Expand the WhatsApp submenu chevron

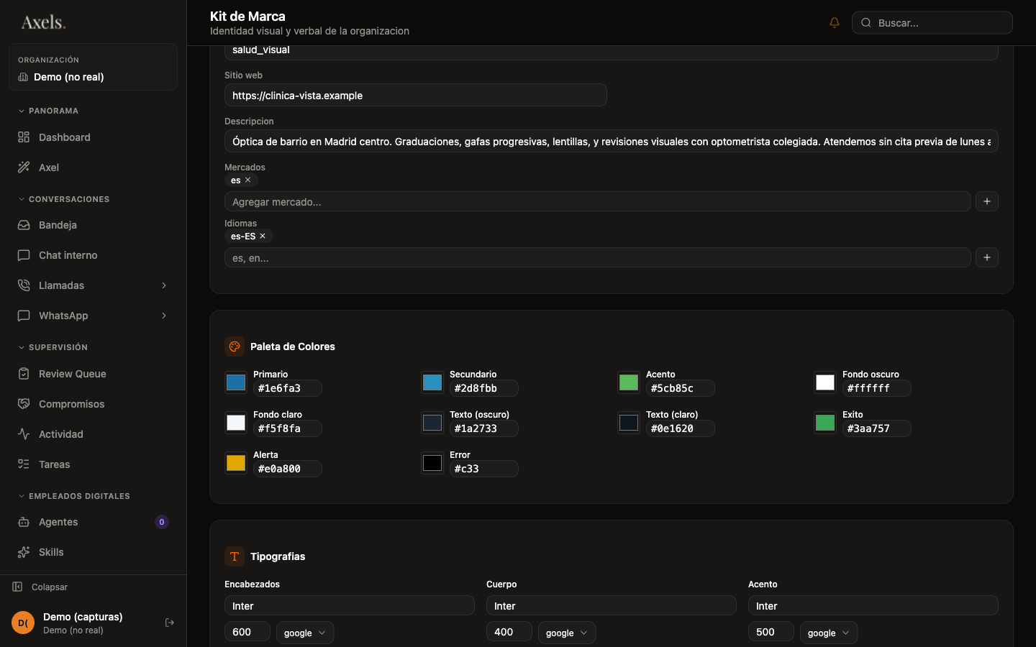click(x=164, y=316)
